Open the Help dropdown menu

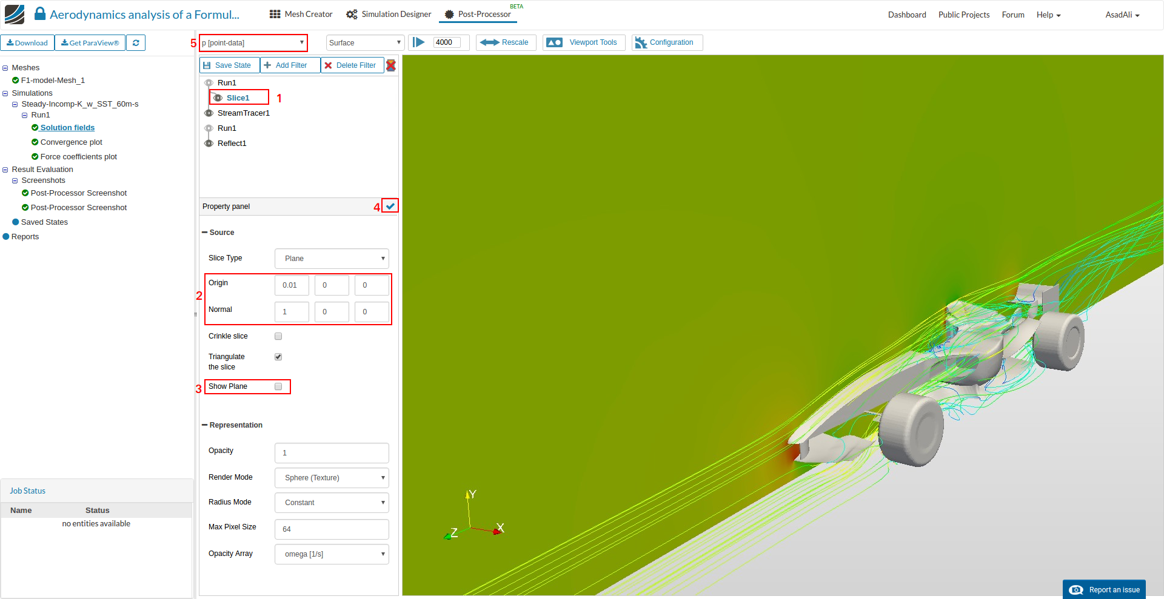point(1048,15)
